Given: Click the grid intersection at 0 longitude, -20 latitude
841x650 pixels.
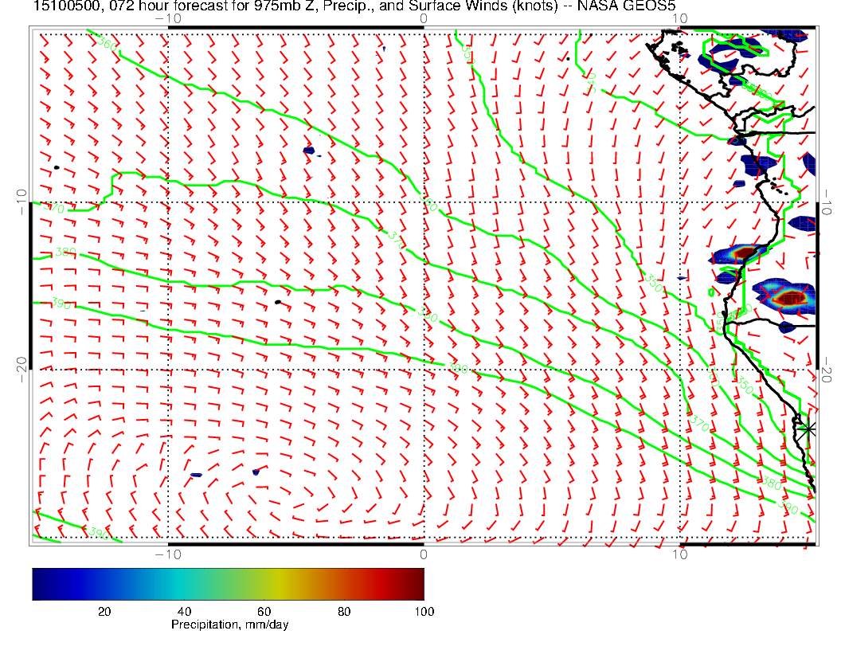Looking at the screenshot, I should (x=423, y=370).
